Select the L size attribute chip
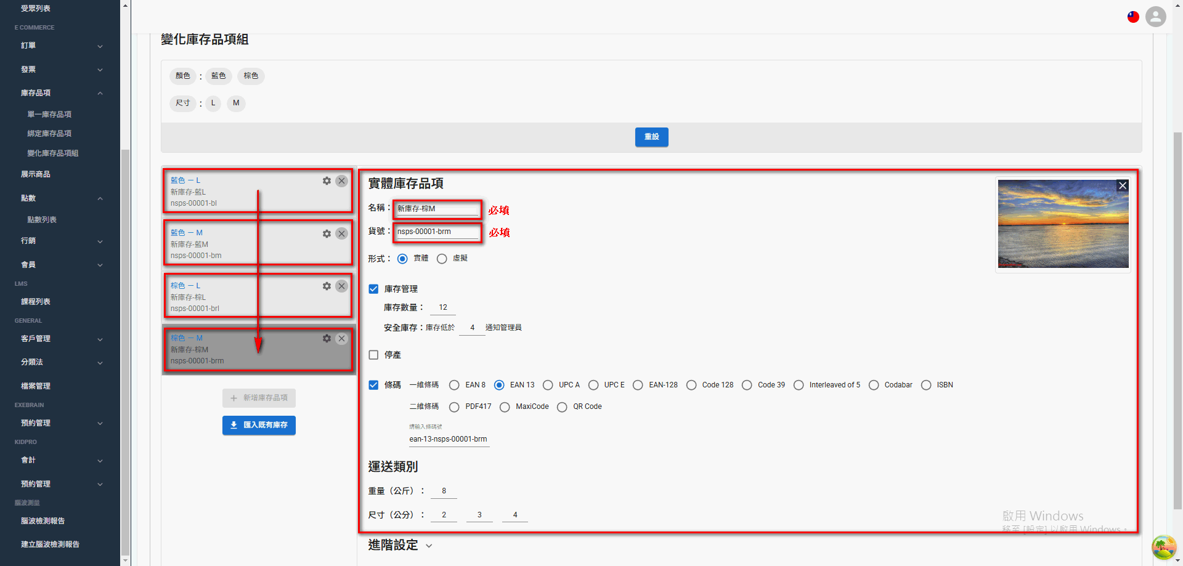The image size is (1183, 566). tap(213, 103)
